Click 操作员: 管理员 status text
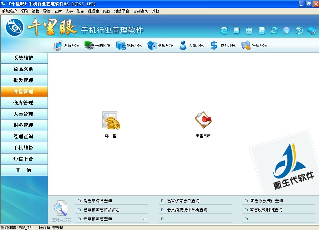Viewport: 319px width, 230px height. (51, 228)
